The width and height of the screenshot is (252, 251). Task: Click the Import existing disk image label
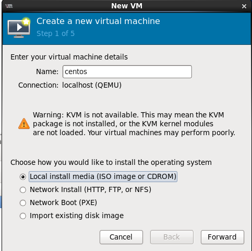click(77, 216)
